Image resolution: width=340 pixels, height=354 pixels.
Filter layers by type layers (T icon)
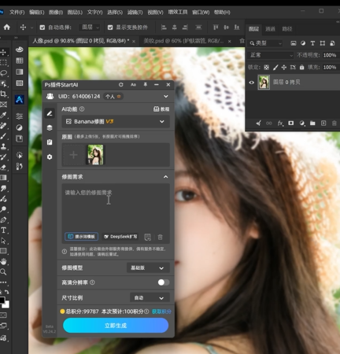[312, 43]
